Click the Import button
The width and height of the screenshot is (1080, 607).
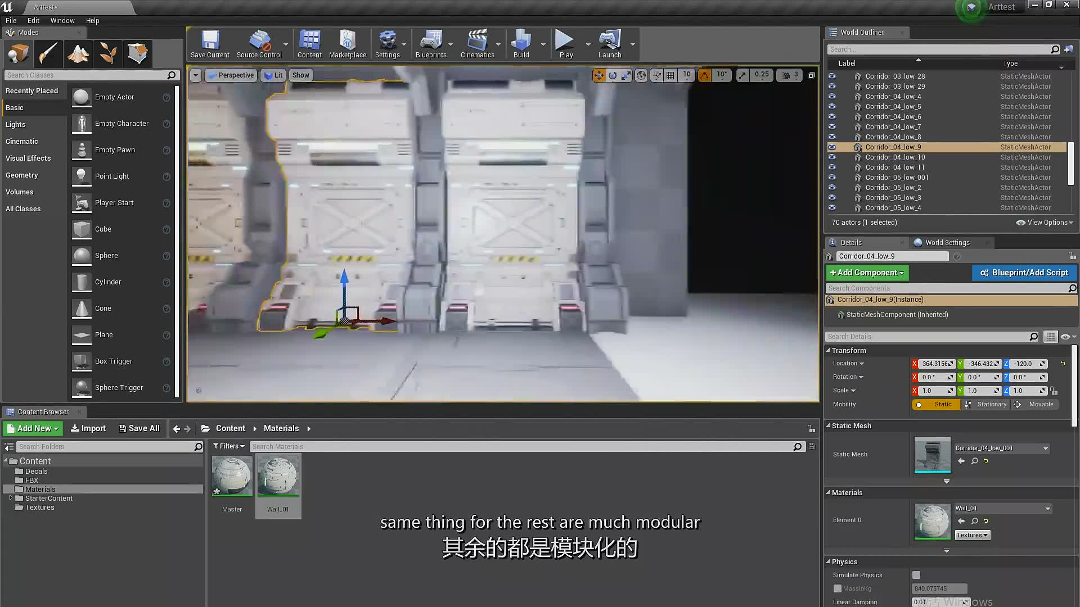[88, 428]
